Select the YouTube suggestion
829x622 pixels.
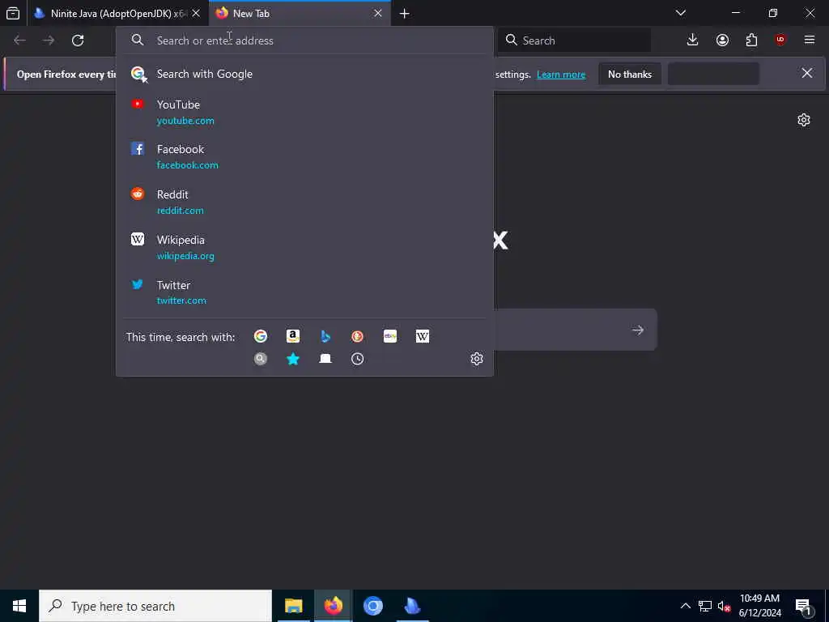click(305, 112)
